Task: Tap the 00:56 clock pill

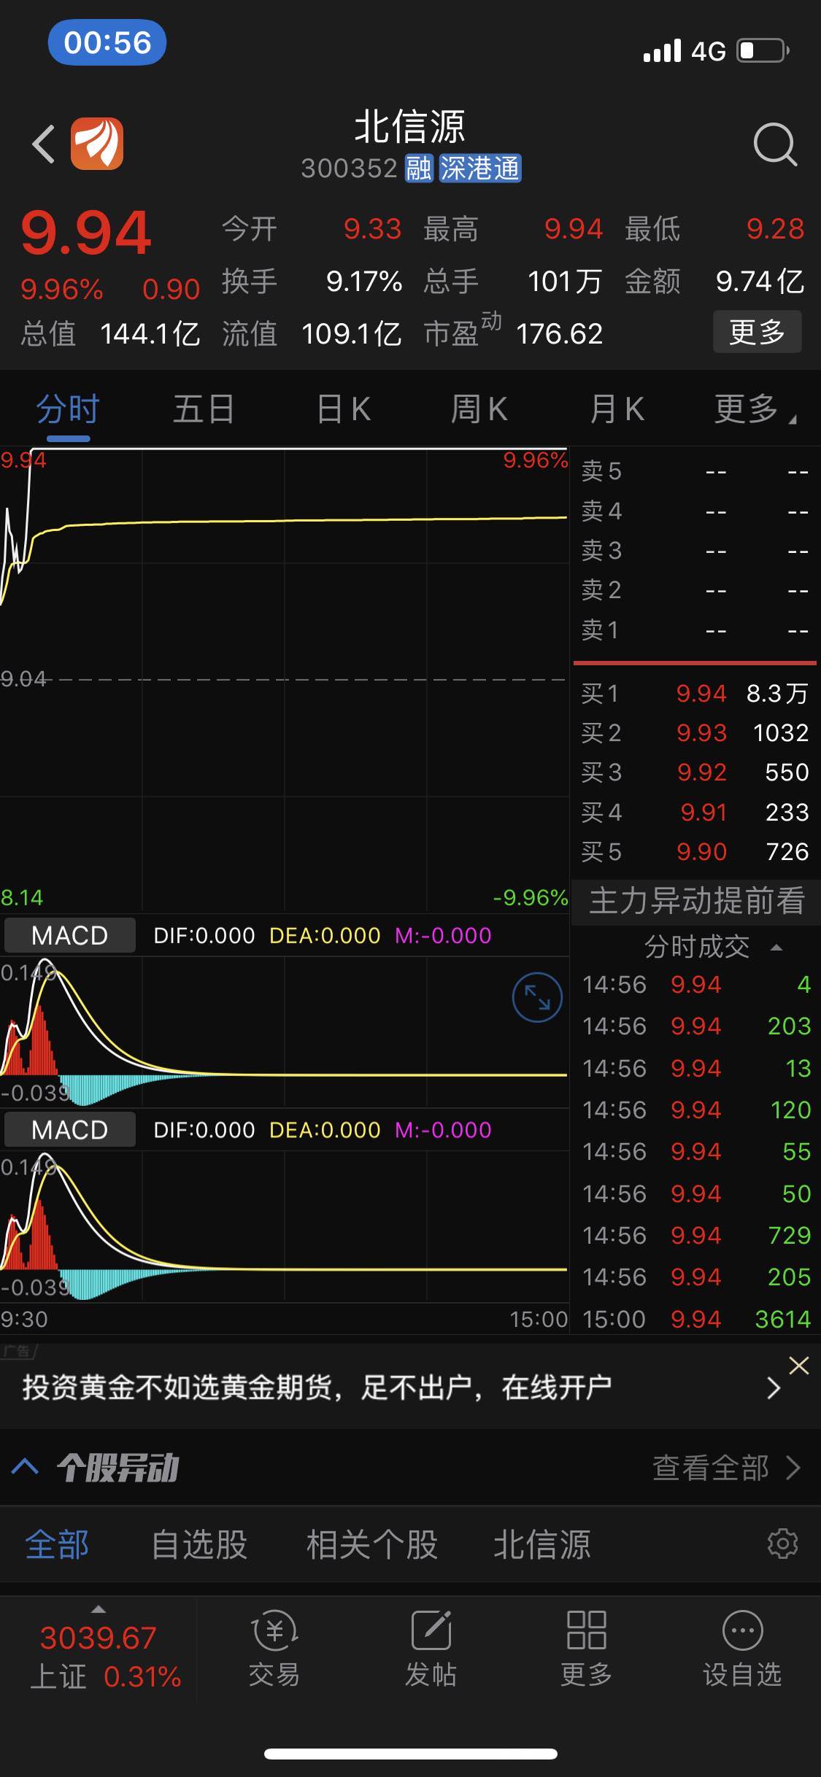Action: tap(107, 42)
